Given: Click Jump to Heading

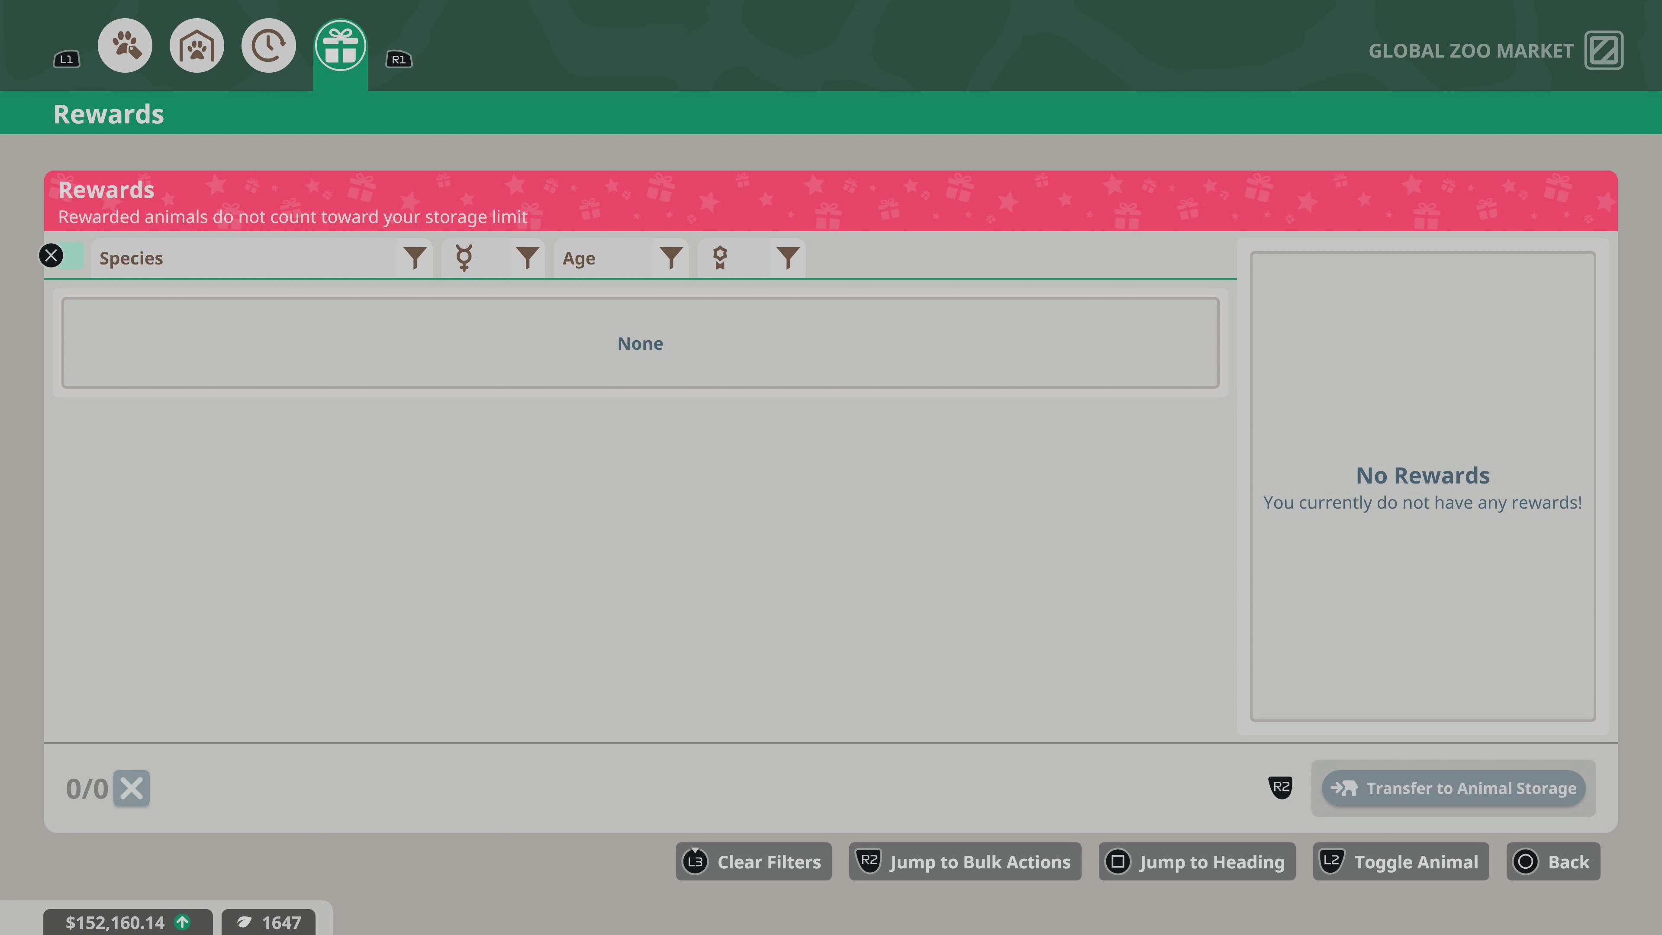Looking at the screenshot, I should [x=1197, y=861].
